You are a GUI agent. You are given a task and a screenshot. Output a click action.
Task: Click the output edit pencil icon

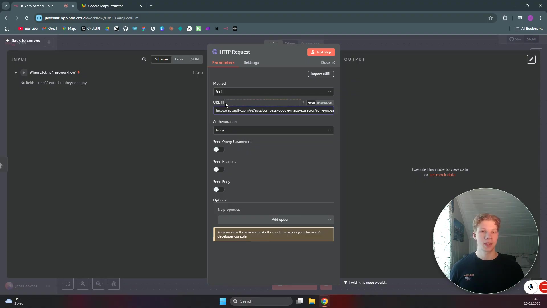531,59
